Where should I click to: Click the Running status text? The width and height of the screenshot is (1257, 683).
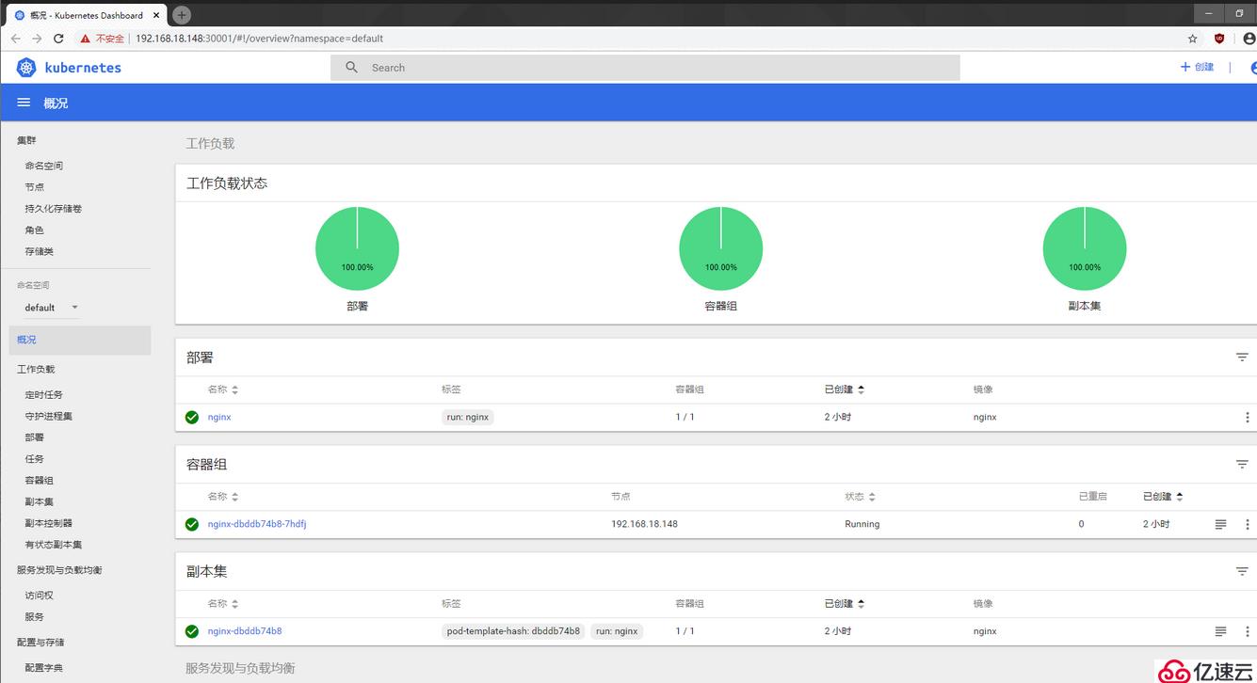click(862, 524)
